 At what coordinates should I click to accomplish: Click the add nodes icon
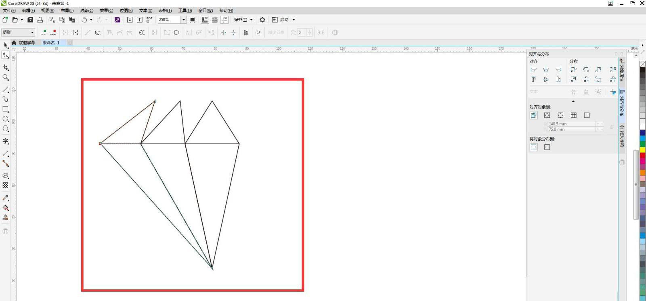click(x=44, y=33)
